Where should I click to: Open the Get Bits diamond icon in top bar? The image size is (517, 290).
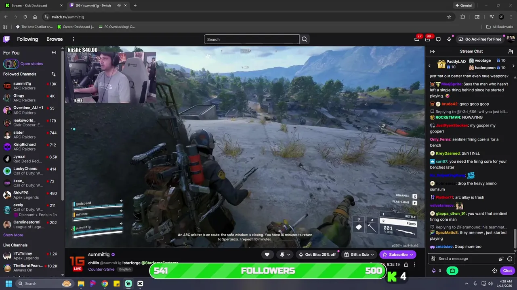[x=449, y=39]
